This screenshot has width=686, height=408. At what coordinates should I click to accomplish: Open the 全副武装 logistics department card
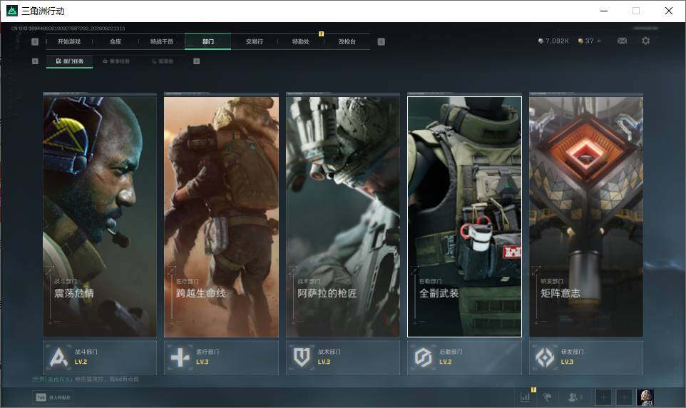[x=464, y=217]
